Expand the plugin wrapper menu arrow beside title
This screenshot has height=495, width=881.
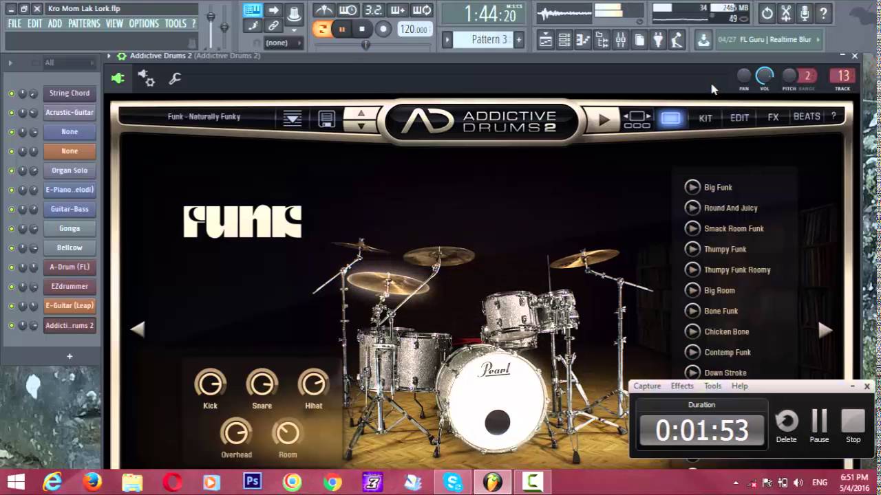(109, 56)
